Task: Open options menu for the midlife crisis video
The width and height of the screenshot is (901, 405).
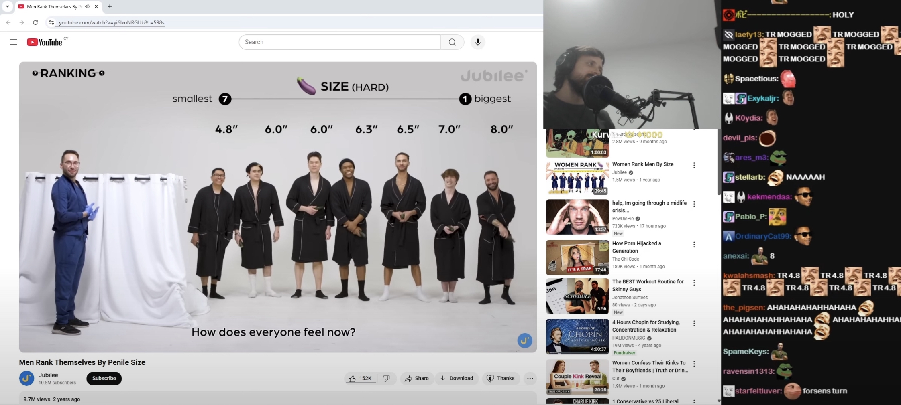Action: 694,204
